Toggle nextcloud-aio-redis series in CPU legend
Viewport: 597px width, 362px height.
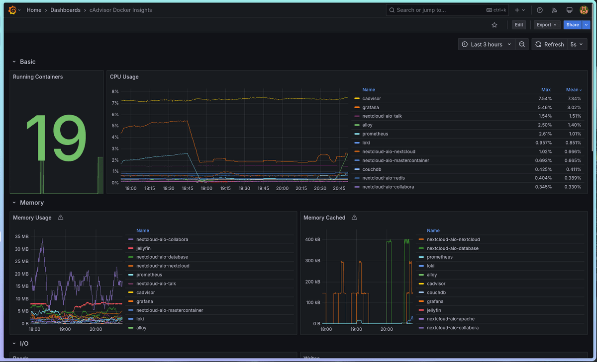click(384, 178)
